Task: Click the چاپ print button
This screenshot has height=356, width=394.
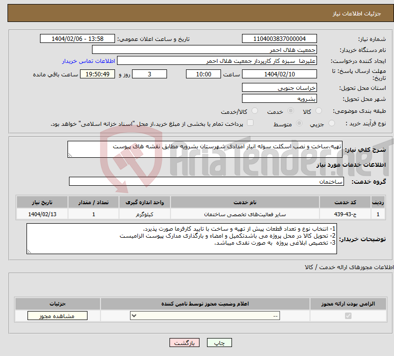Action: 219,343
